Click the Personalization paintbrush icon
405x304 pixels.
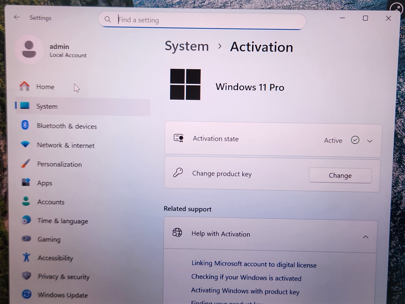(26, 163)
